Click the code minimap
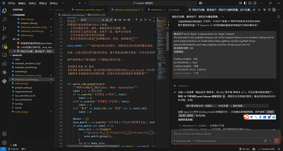Screen dimensions: 283x151 point(161,49)
